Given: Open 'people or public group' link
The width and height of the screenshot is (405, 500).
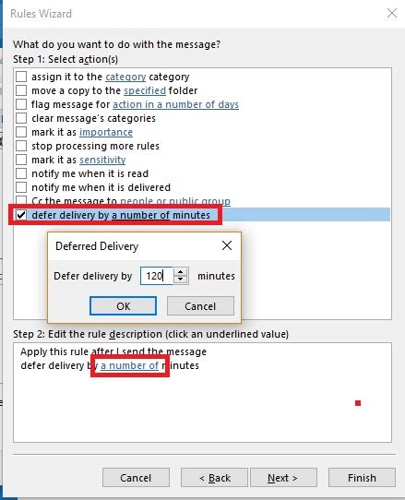Looking at the screenshot, I should pyautogui.click(x=175, y=201).
